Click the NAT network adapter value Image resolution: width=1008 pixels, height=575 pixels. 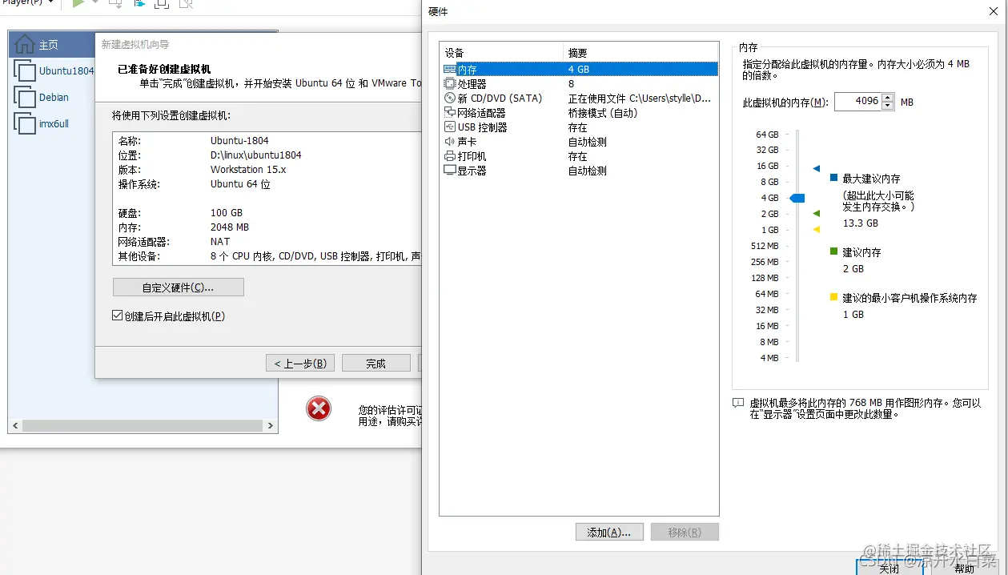point(220,242)
